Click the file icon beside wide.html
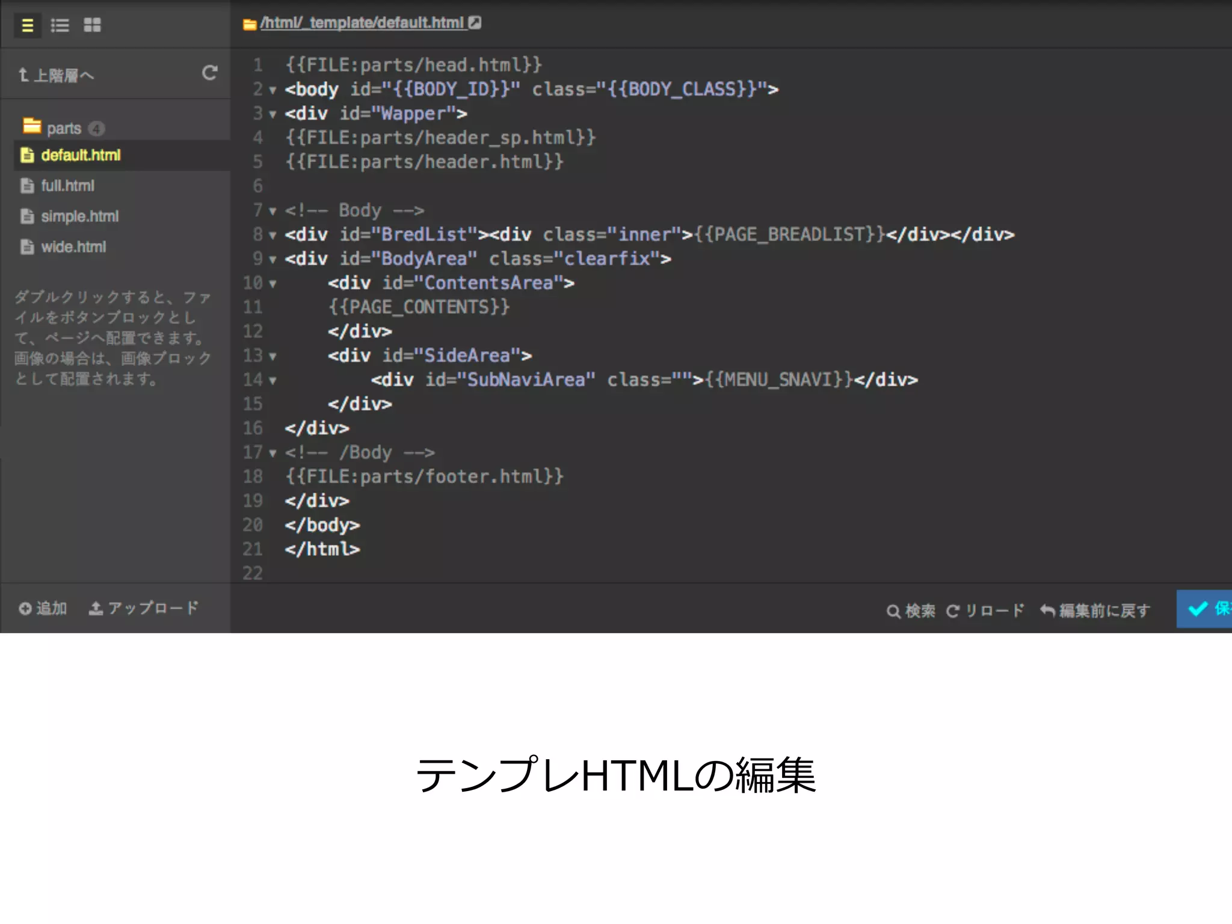The width and height of the screenshot is (1232, 924). click(27, 247)
